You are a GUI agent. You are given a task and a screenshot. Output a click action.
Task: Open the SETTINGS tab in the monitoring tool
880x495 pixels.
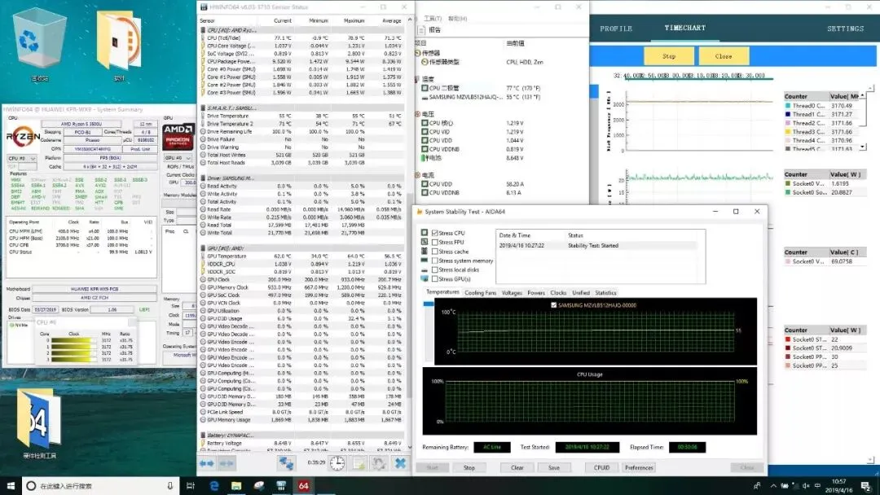pos(845,28)
